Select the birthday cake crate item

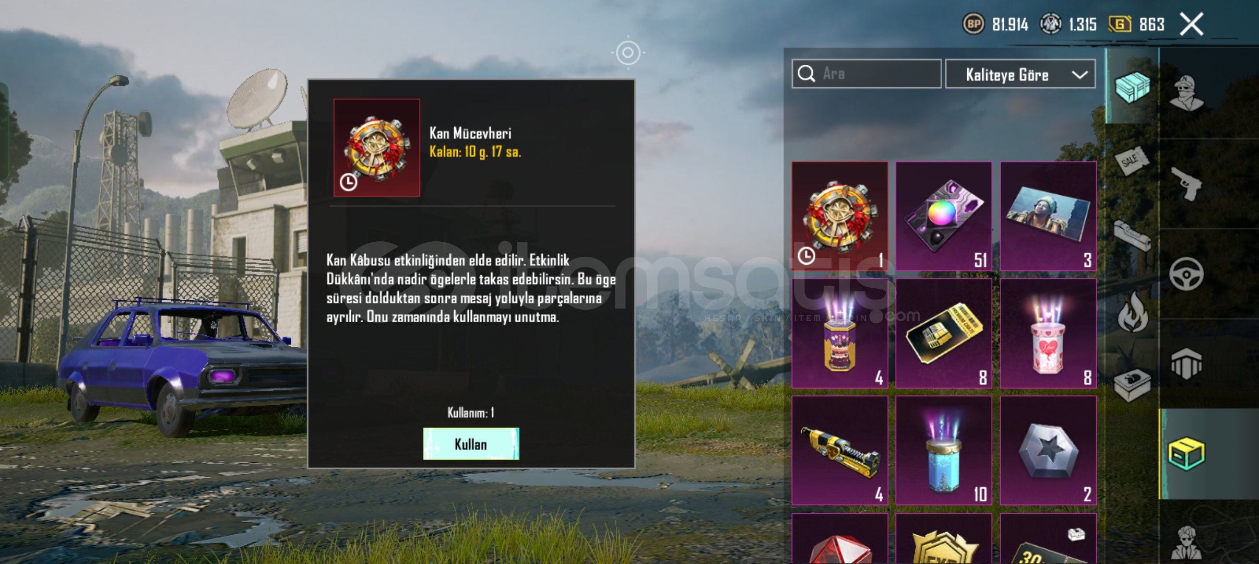840,333
